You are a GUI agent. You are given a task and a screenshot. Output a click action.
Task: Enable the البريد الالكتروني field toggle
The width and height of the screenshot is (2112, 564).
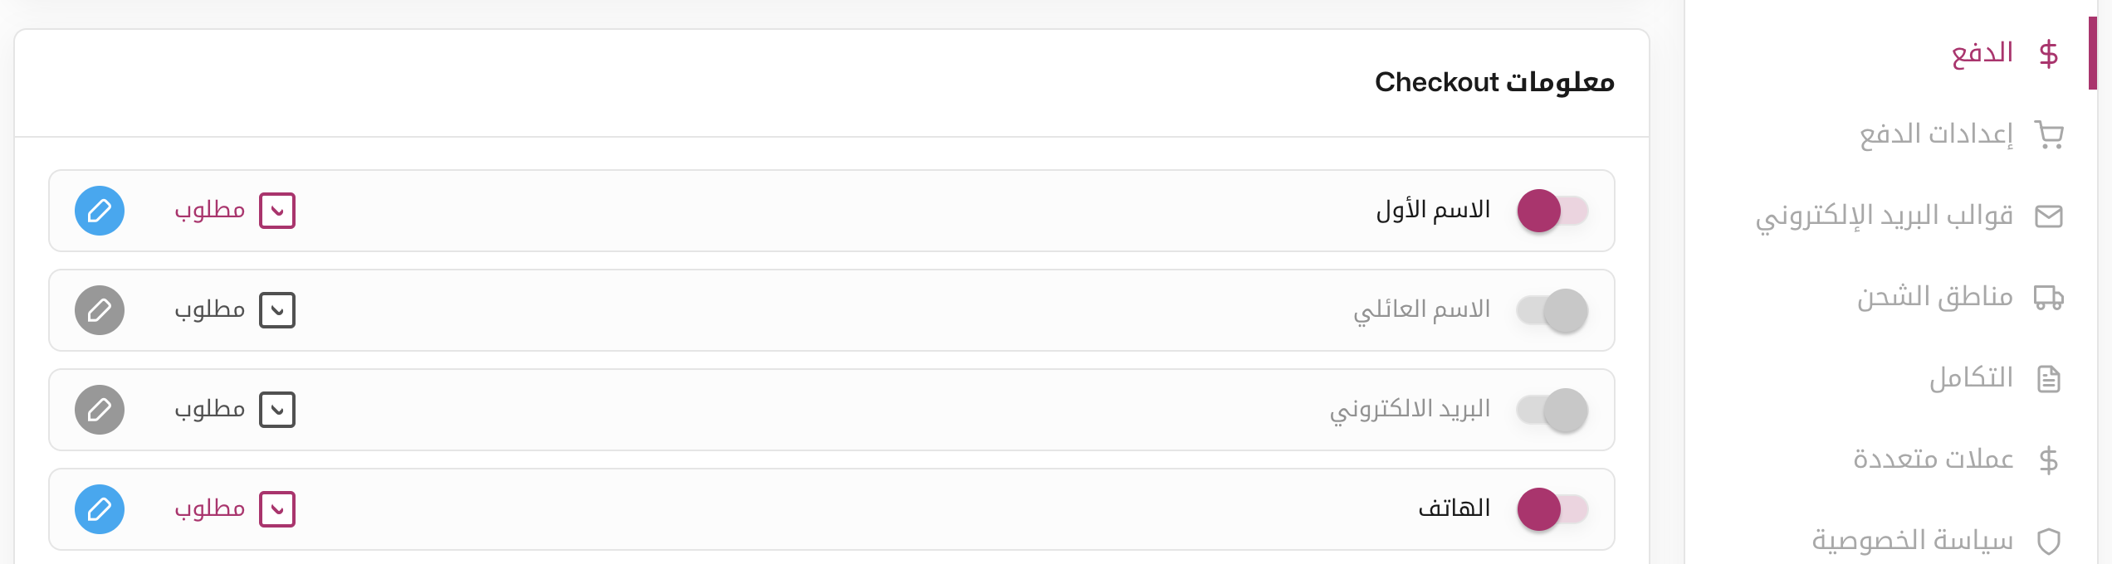tap(1552, 410)
